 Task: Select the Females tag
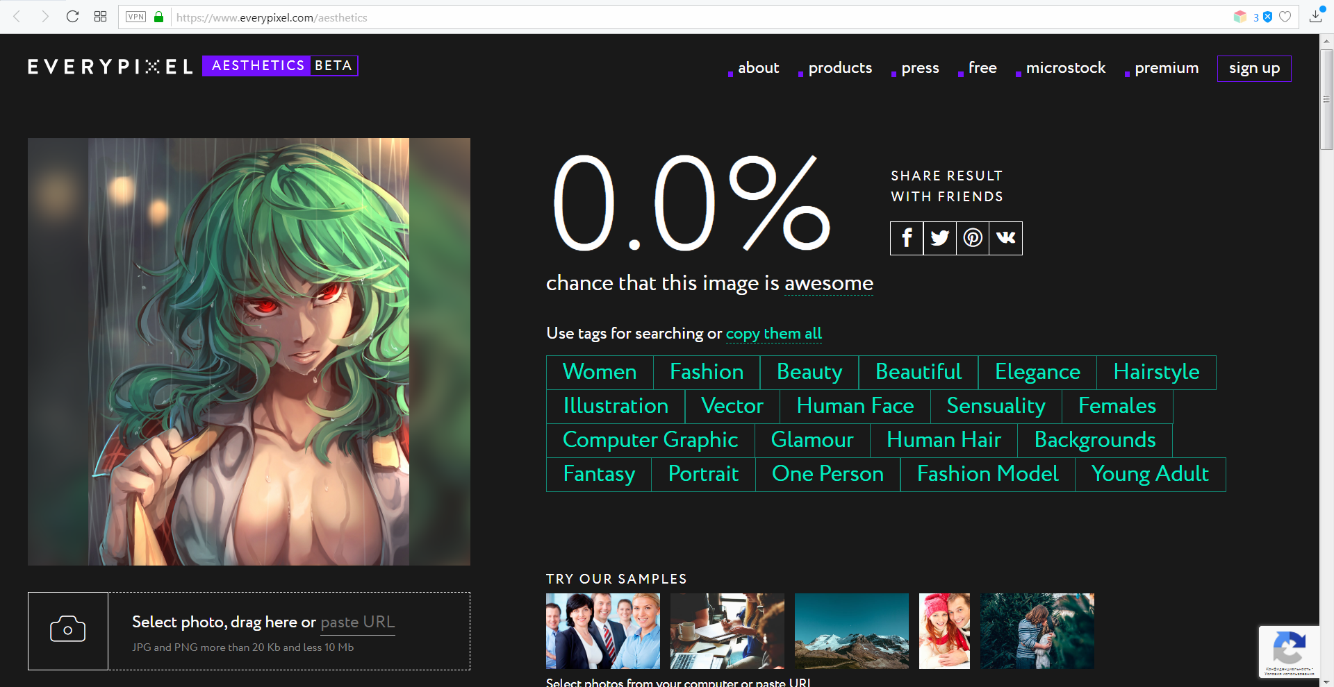(1117, 407)
